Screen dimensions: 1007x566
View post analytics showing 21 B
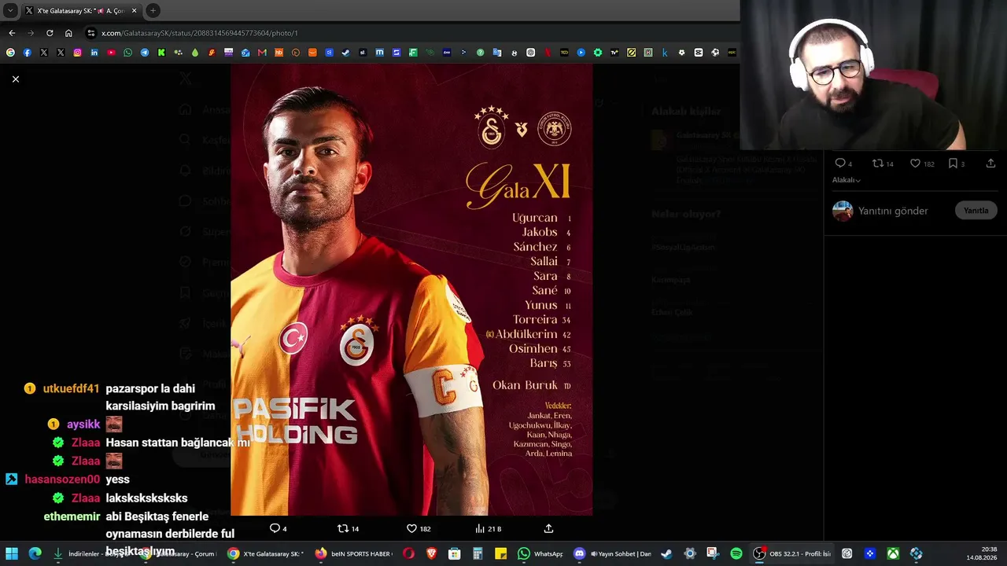tap(488, 528)
